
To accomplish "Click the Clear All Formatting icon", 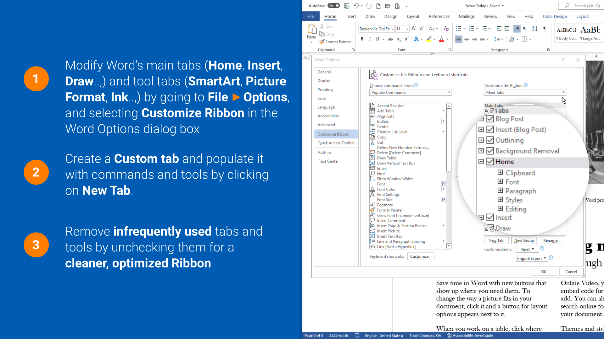I will point(446,29).
